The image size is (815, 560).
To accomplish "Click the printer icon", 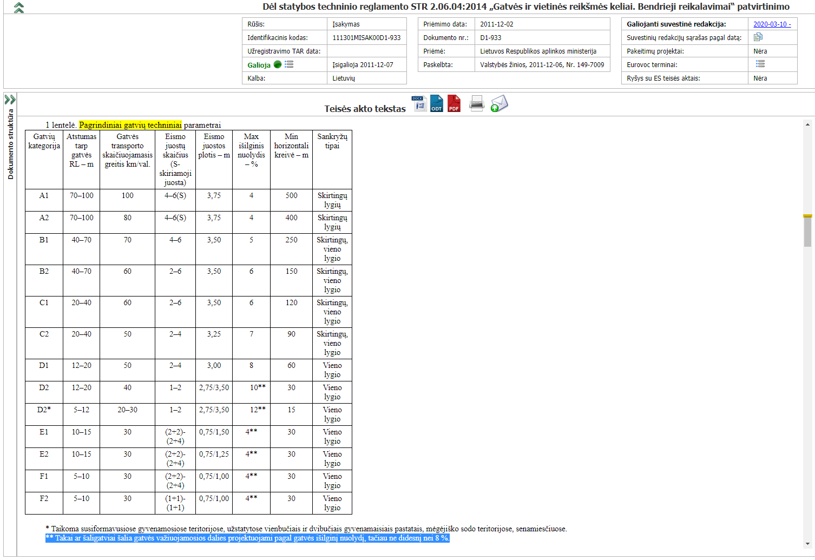I will coord(477,103).
